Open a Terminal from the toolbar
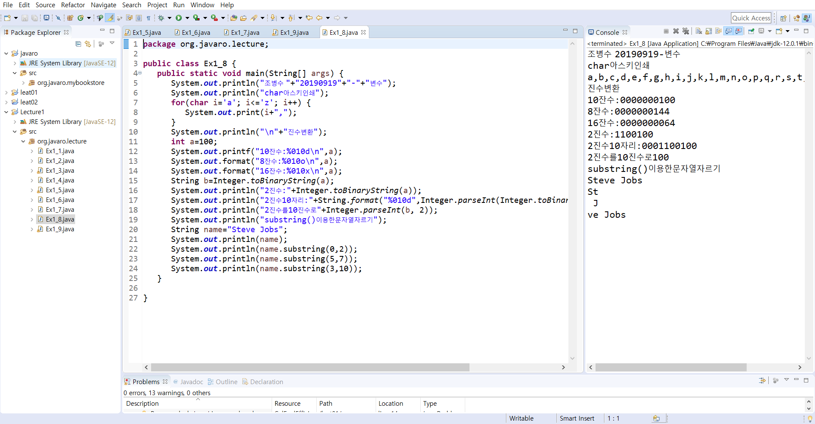The height and width of the screenshot is (424, 815). click(46, 18)
